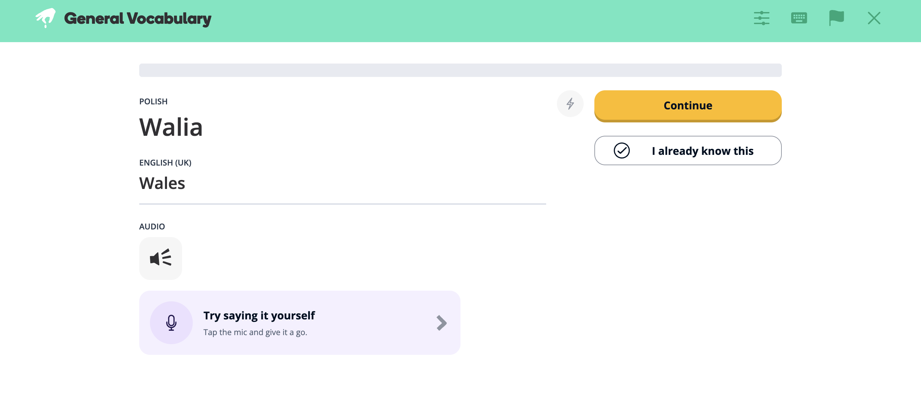
Task: Click the General Vocabulary course title
Action: 138,19
